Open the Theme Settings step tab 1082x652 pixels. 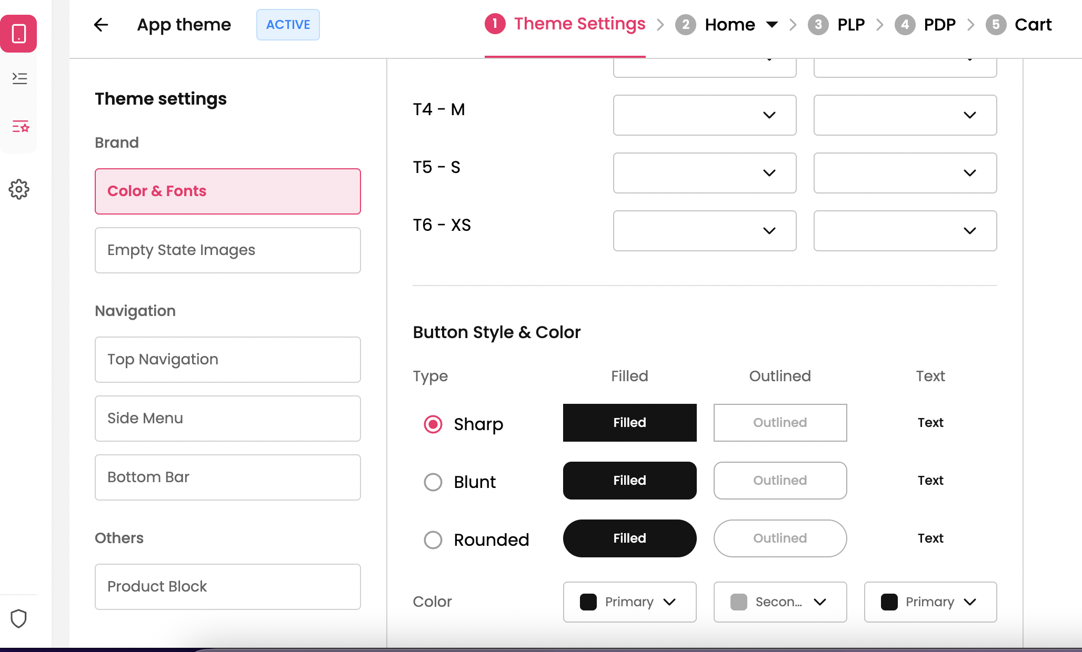point(579,24)
